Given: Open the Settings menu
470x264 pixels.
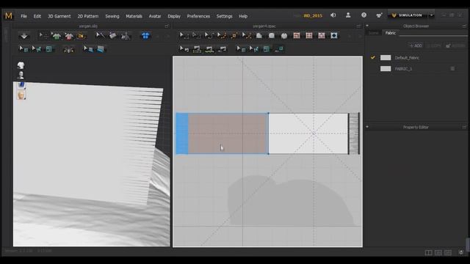Looking at the screenshot, I should (x=224, y=16).
